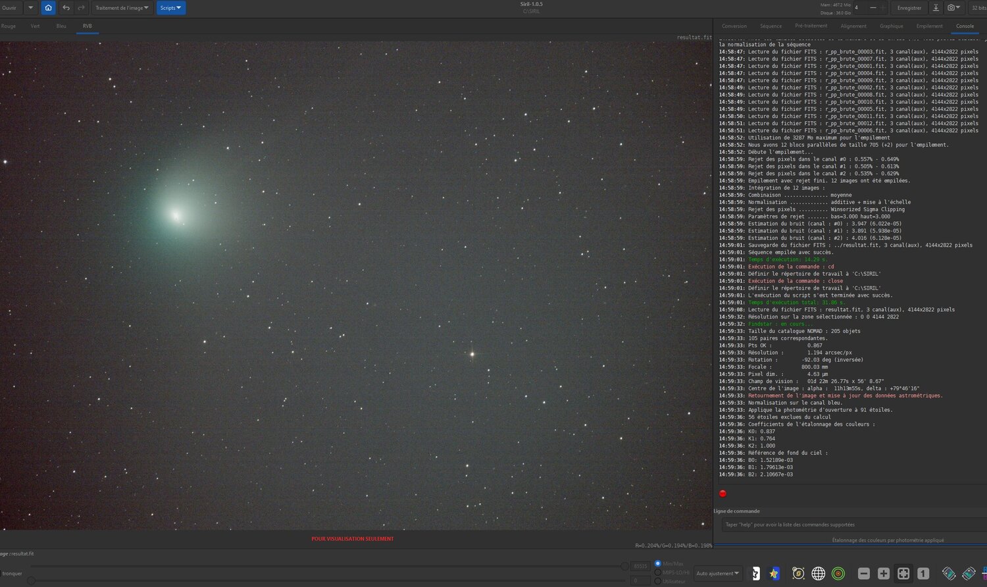987x587 pixels.
Task: Click the save-as download icon
Action: pyautogui.click(x=936, y=8)
